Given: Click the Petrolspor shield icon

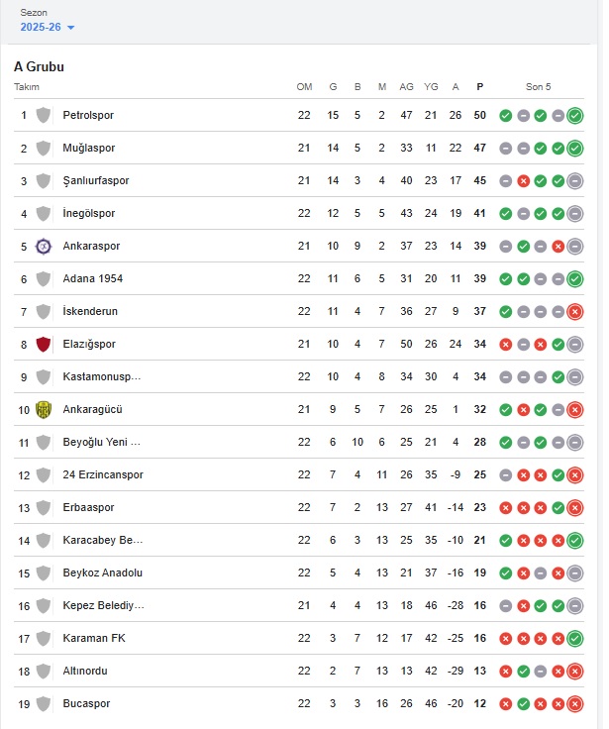Looking at the screenshot, I should point(43,116).
